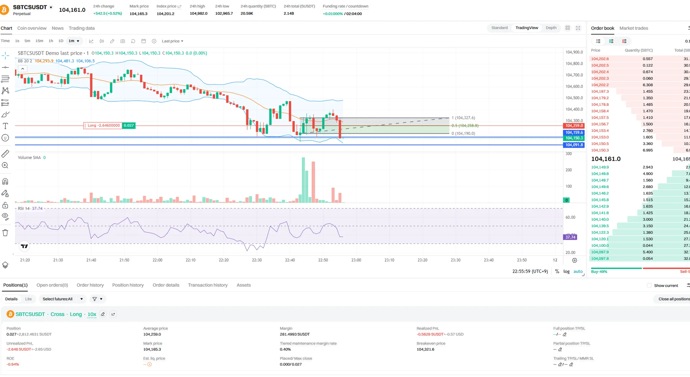The height and width of the screenshot is (377, 690).
Task: Open the 10x leverage setting
Action: pos(92,314)
